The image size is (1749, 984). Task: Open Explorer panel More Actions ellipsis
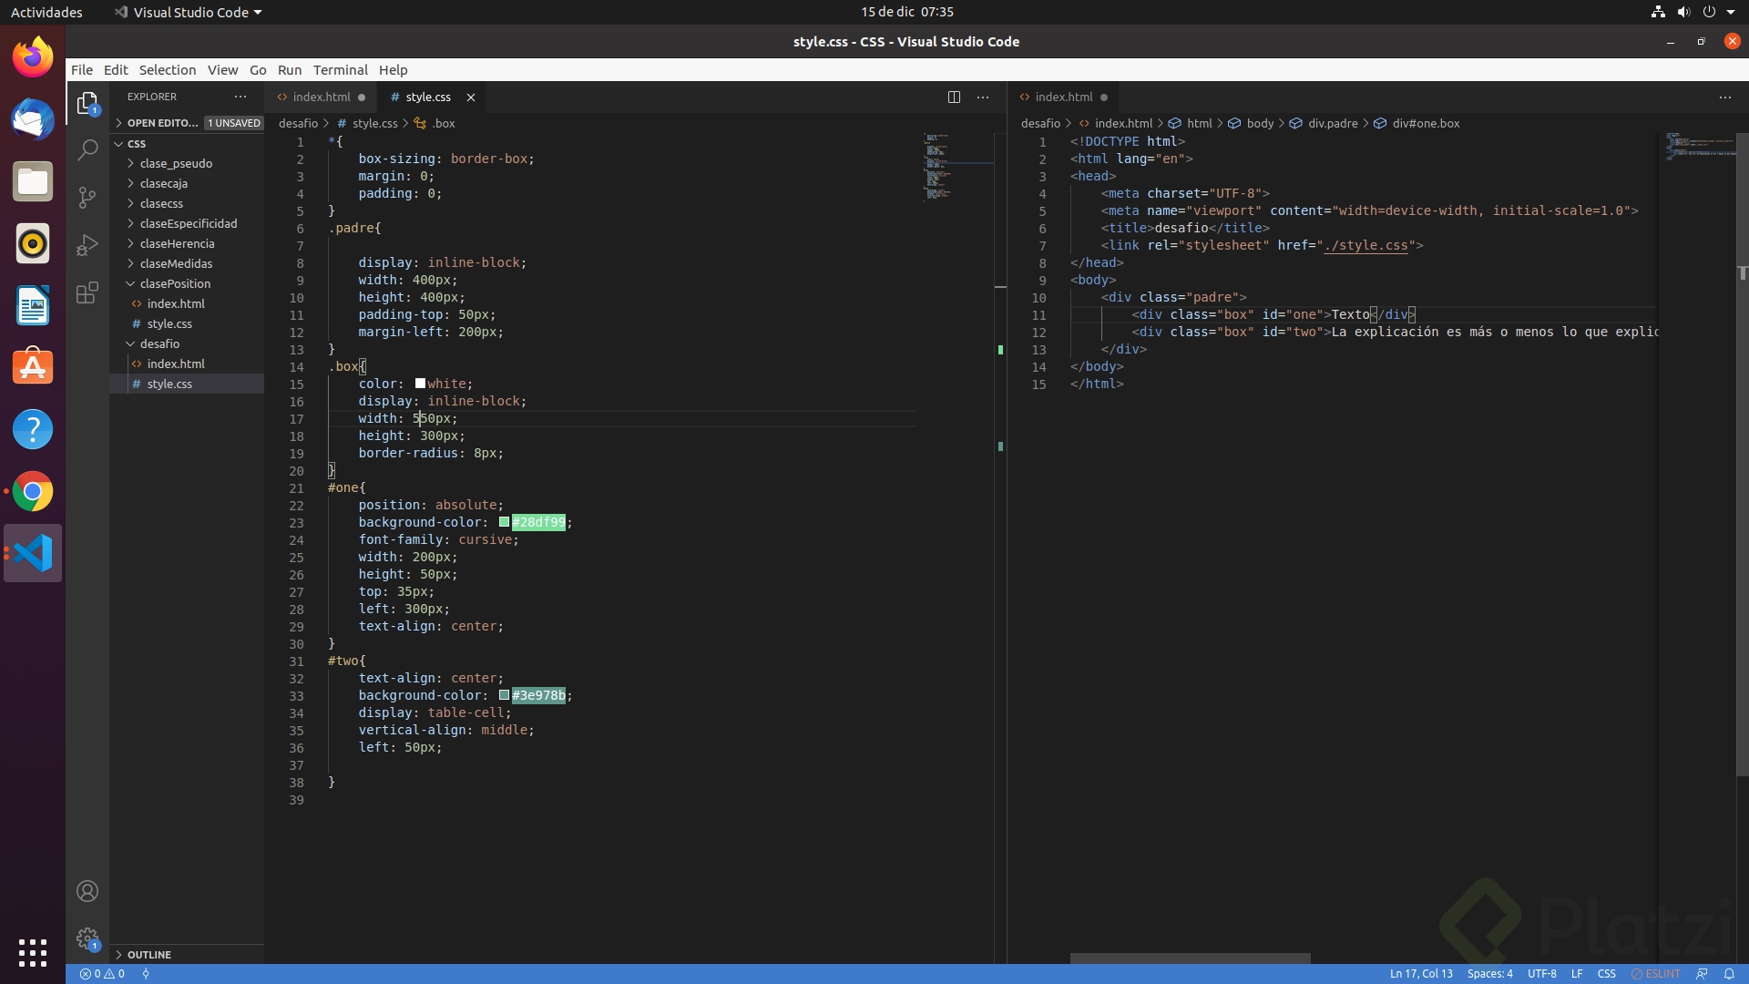(240, 97)
